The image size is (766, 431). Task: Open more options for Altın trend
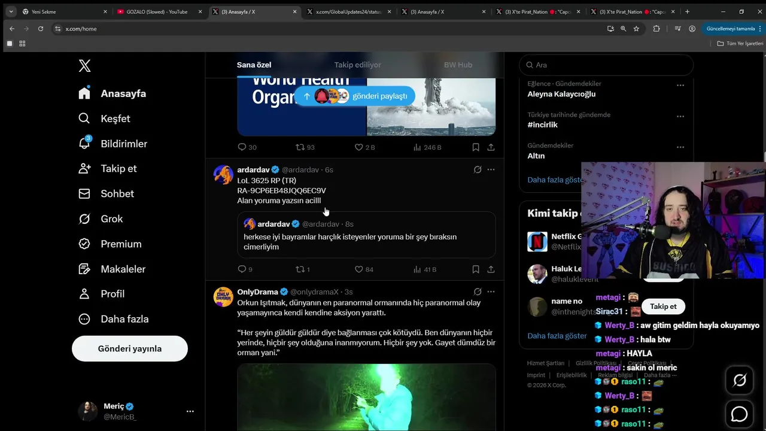680,148
